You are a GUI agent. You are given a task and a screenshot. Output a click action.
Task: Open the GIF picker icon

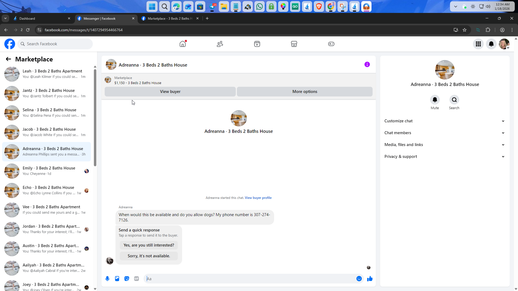tap(137, 279)
